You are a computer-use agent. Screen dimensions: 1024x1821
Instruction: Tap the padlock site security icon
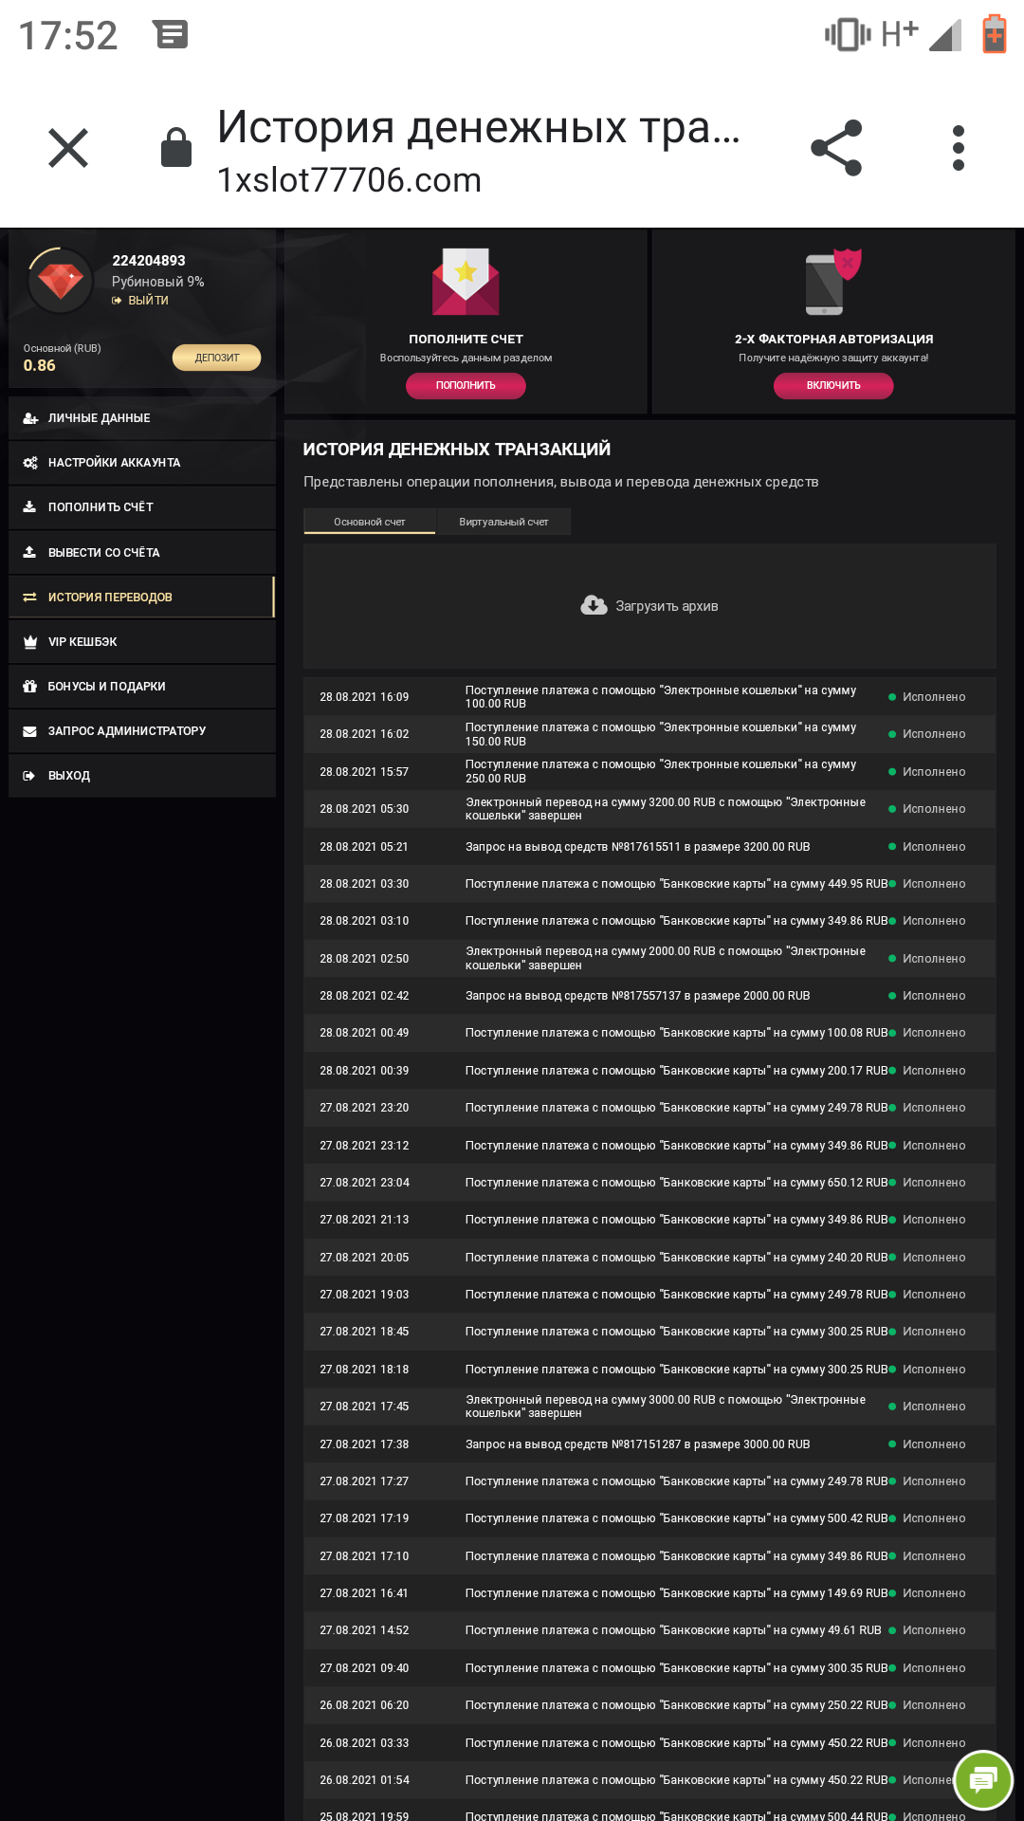pyautogui.click(x=176, y=148)
